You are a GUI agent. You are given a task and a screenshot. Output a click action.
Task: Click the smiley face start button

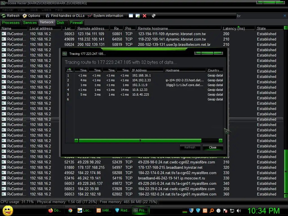click(x=8, y=210)
